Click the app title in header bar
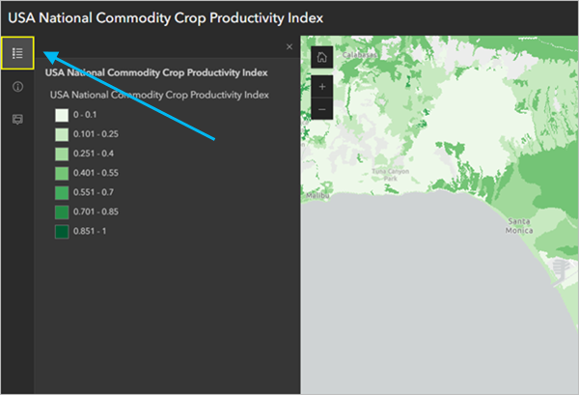 pos(166,18)
